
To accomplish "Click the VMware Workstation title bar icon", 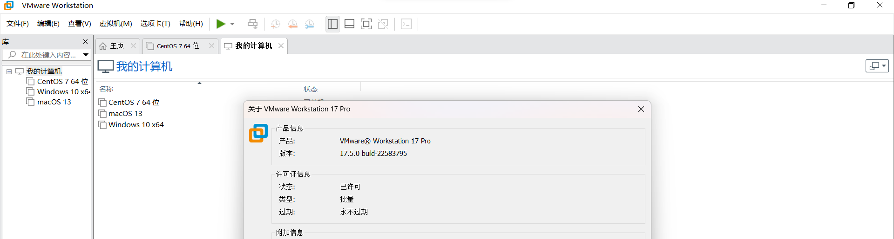I will click(x=9, y=6).
